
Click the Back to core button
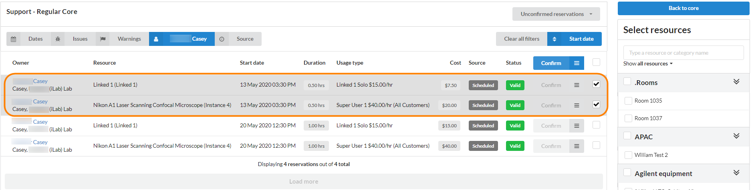tap(683, 8)
